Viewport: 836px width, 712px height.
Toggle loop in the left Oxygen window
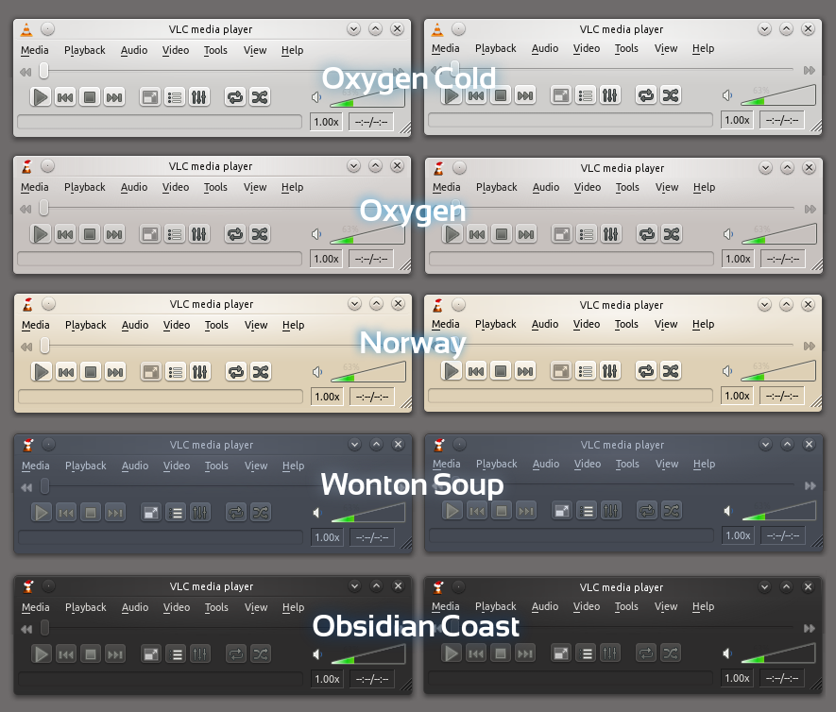(235, 234)
